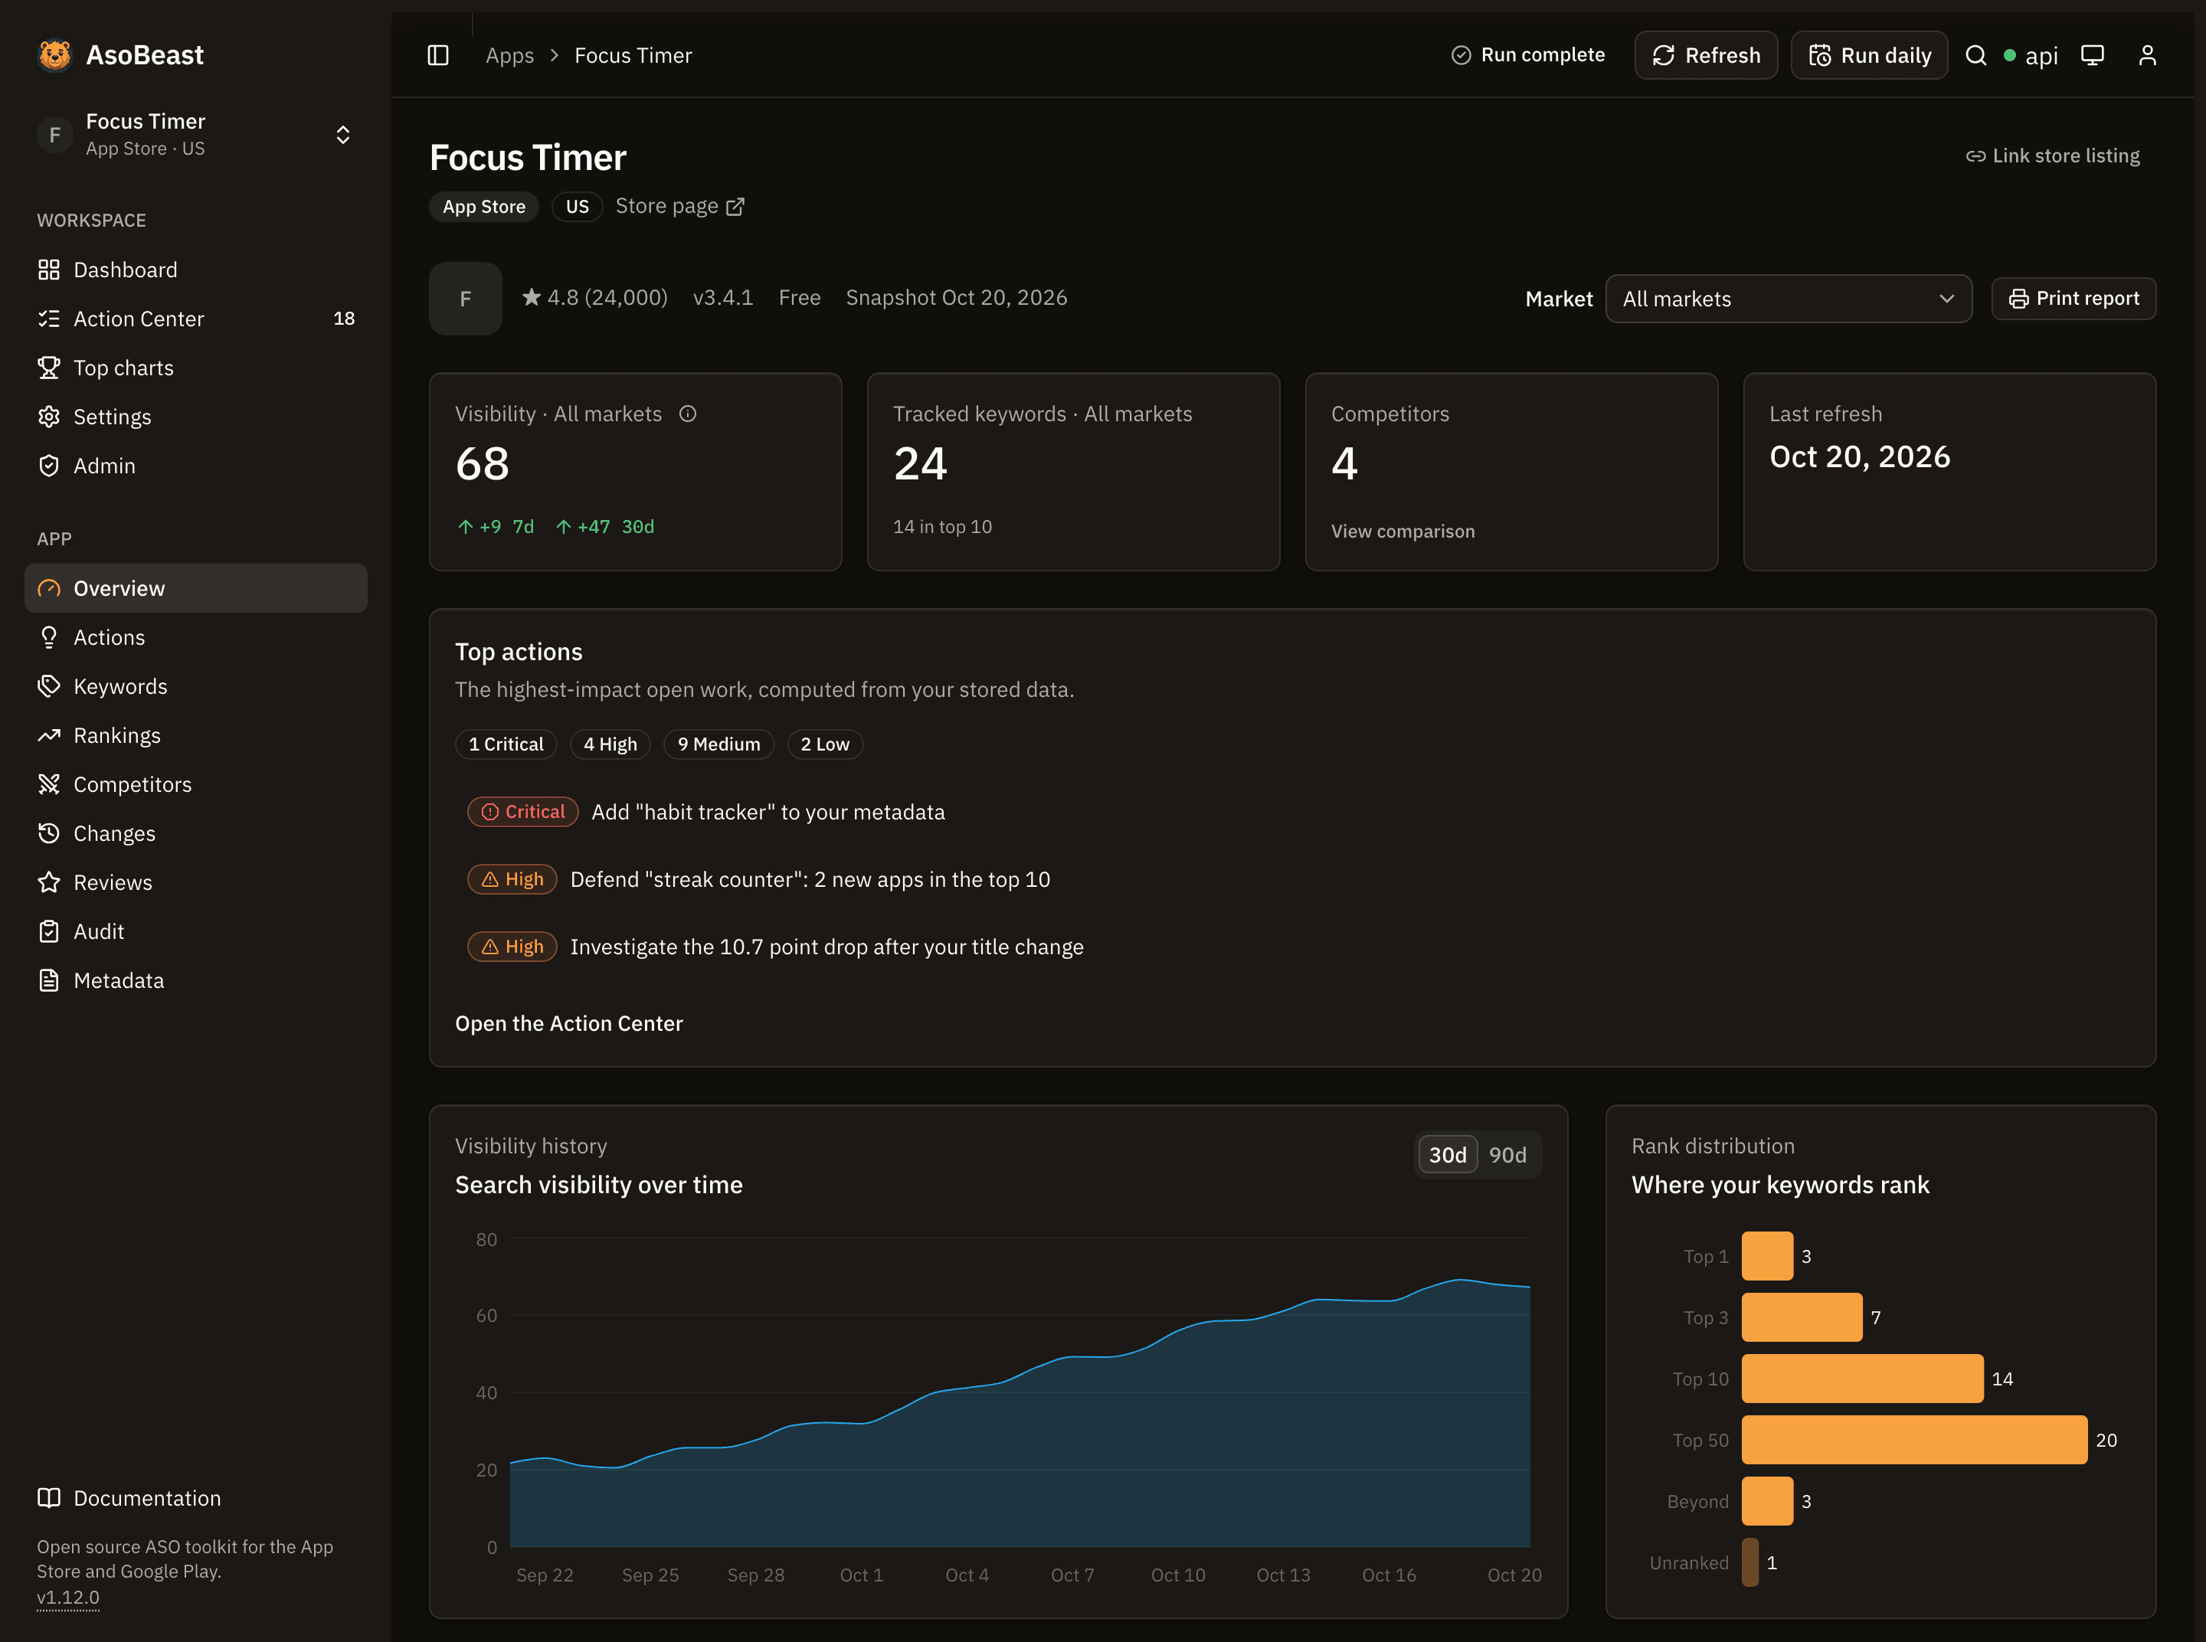The height and width of the screenshot is (1642, 2206).
Task: Open Dashboard in the sidebar
Action: [196, 270]
